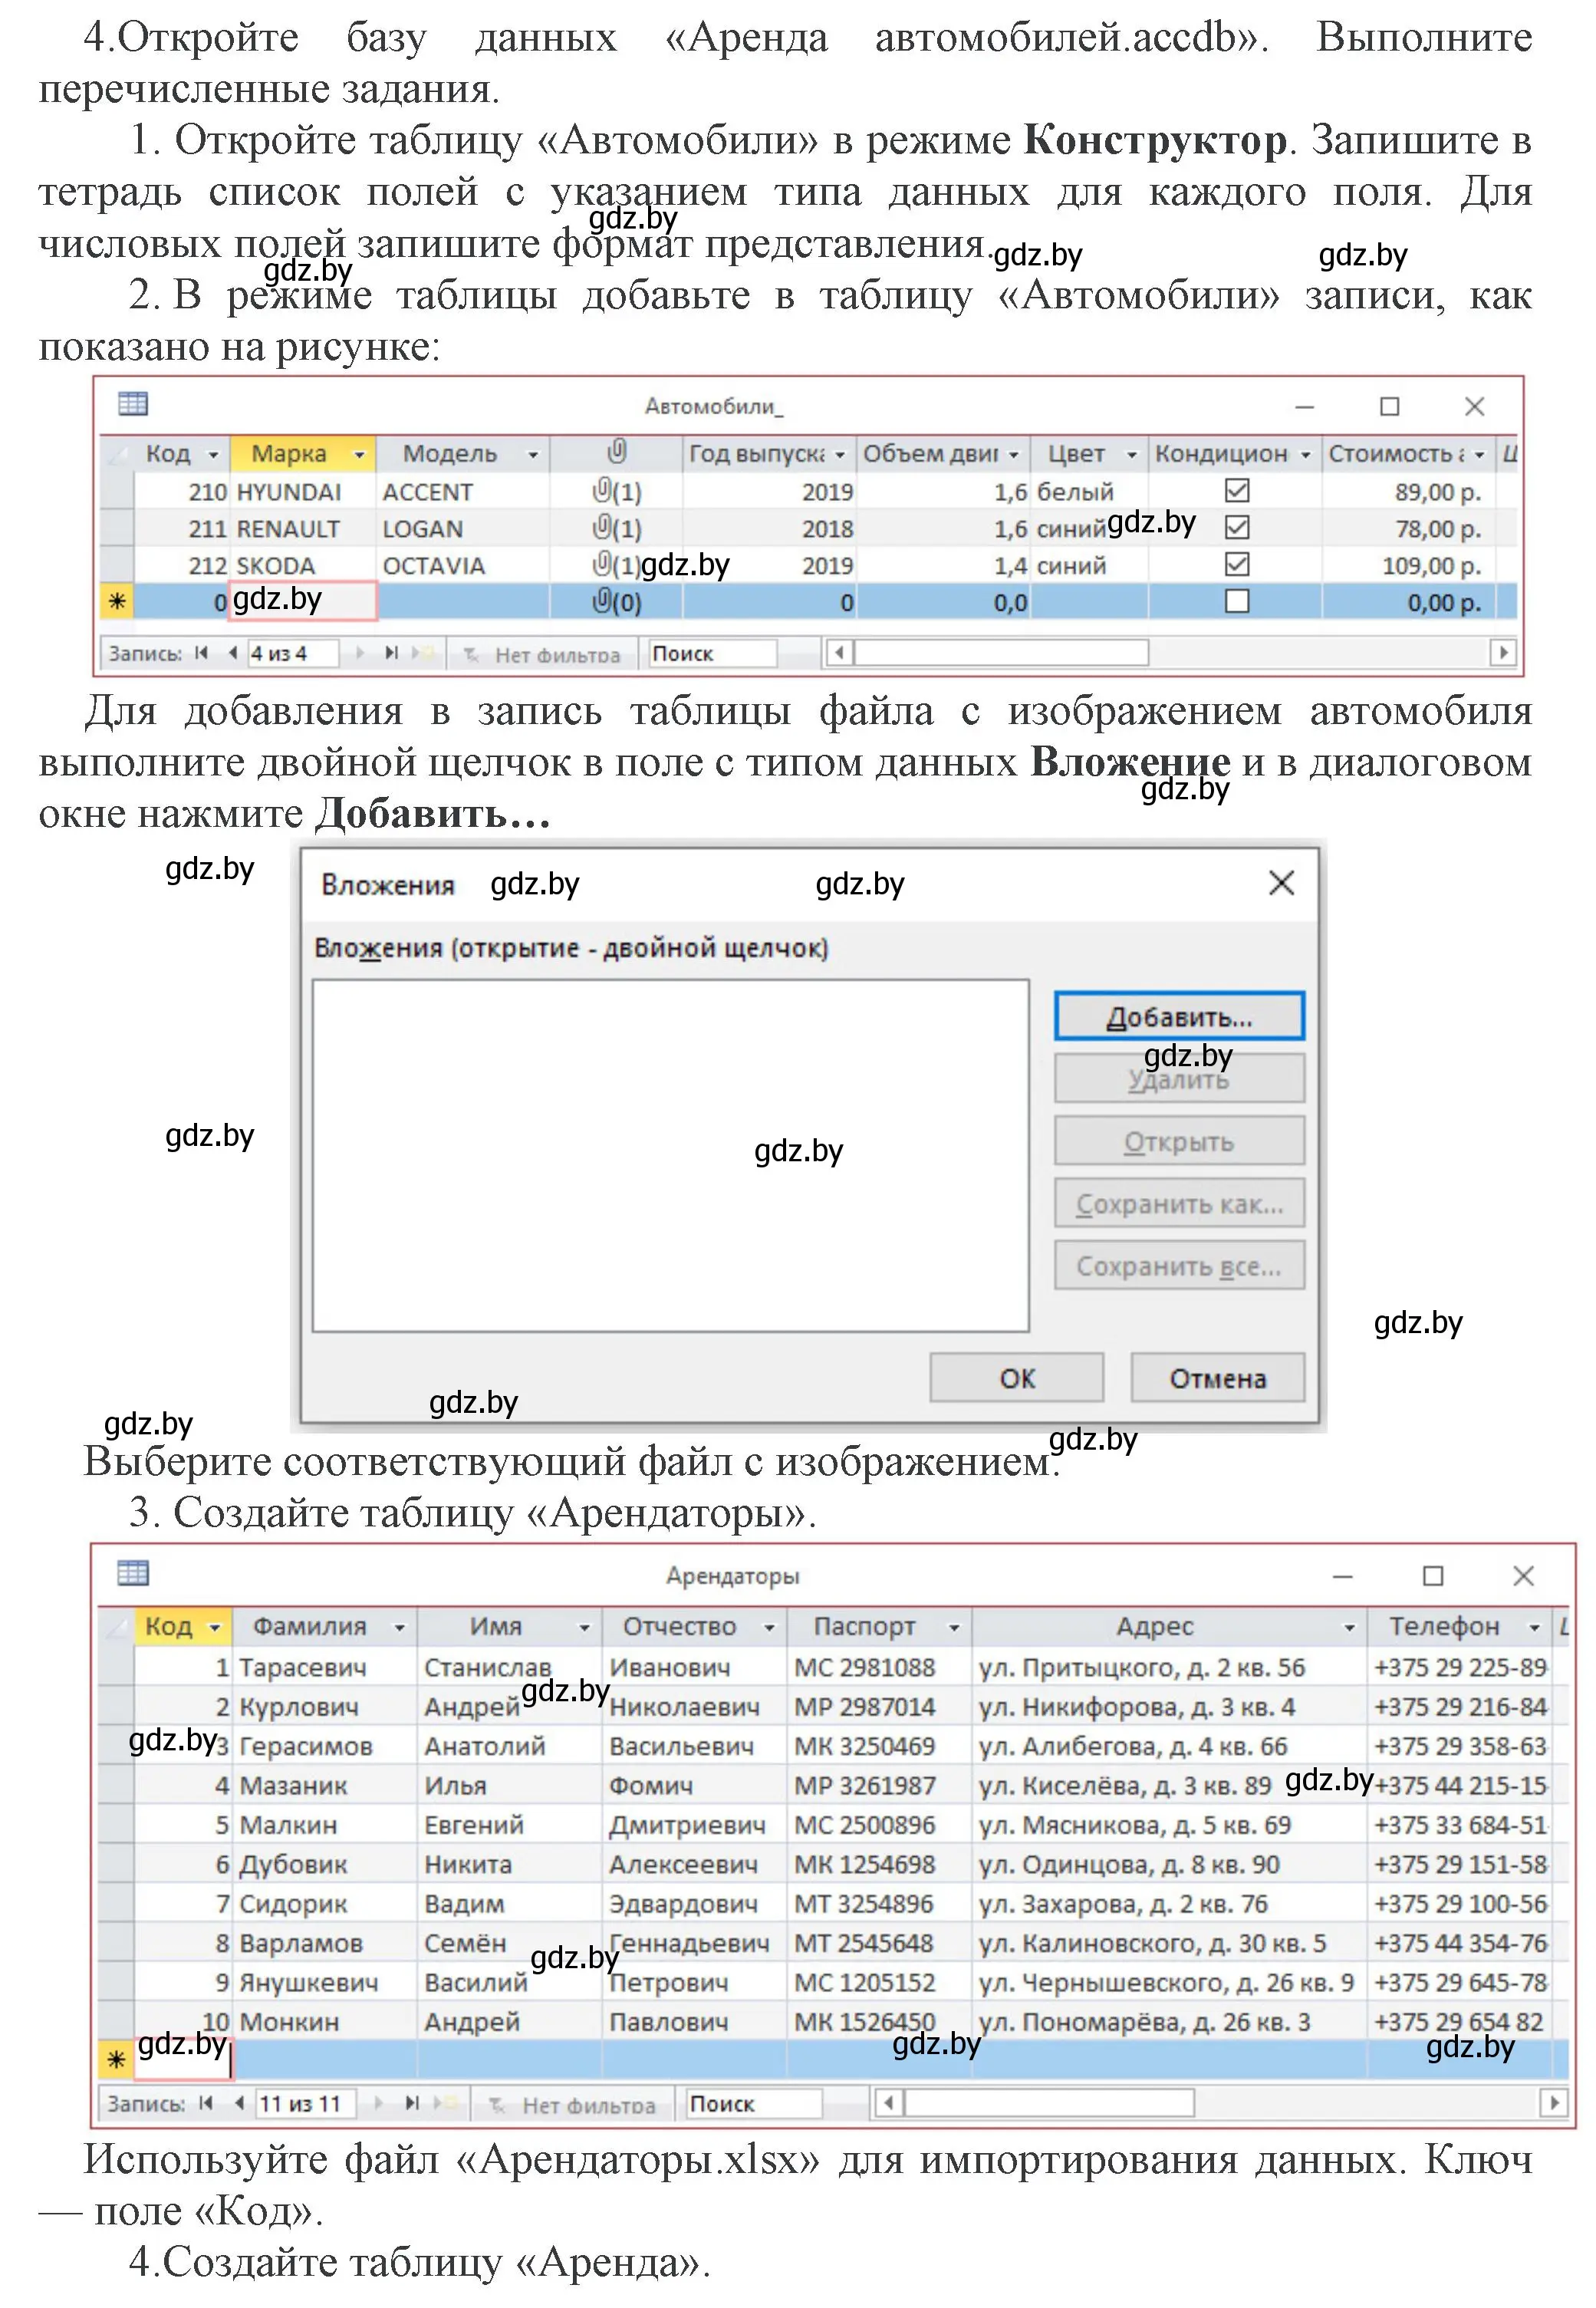Go to first record in Автомобили navigation
The height and width of the screenshot is (2308, 1596).
[x=201, y=653]
